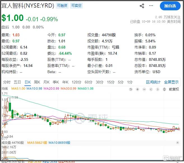Click the 1.59 high price marker
The width and height of the screenshot is (184, 163).
coord(15,97)
